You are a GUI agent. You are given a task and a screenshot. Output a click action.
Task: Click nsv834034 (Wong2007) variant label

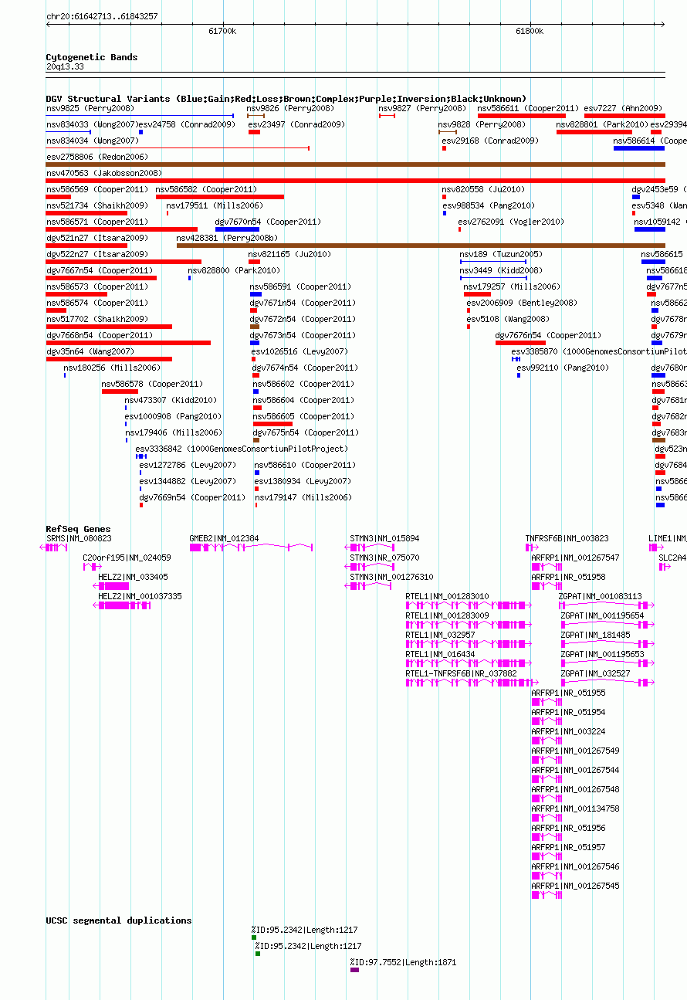coord(93,141)
